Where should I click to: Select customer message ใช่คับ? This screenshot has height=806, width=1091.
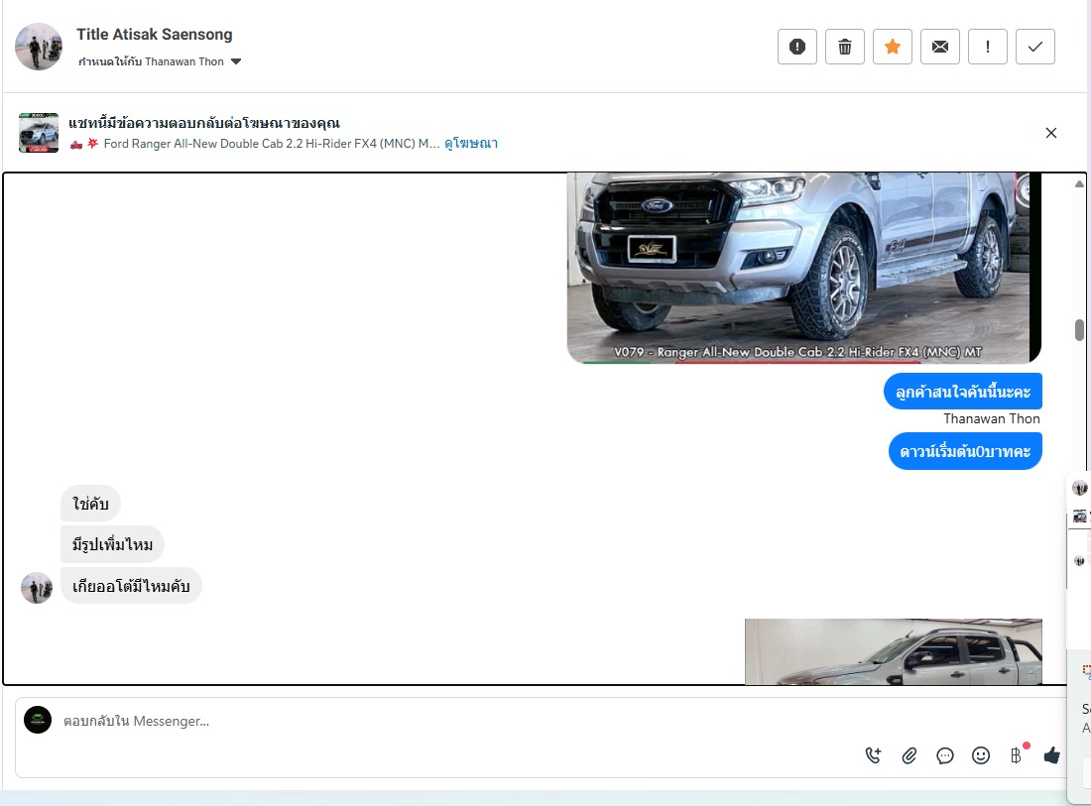[x=90, y=504]
